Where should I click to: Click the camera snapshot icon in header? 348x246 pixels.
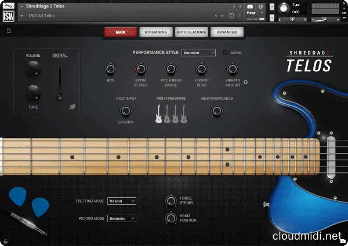click(249, 6)
